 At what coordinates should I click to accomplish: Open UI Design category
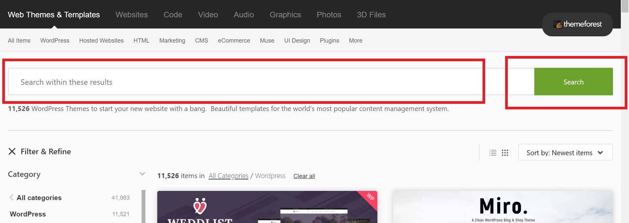click(297, 41)
